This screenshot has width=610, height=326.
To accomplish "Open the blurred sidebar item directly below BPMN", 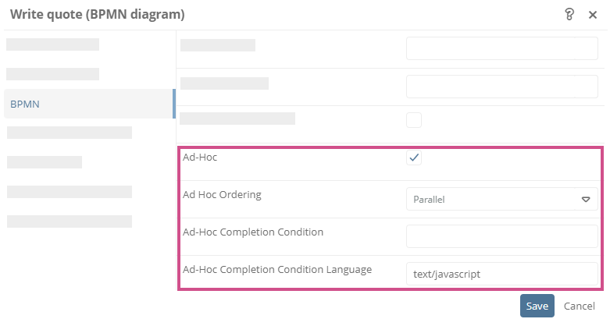I will 70,133.
